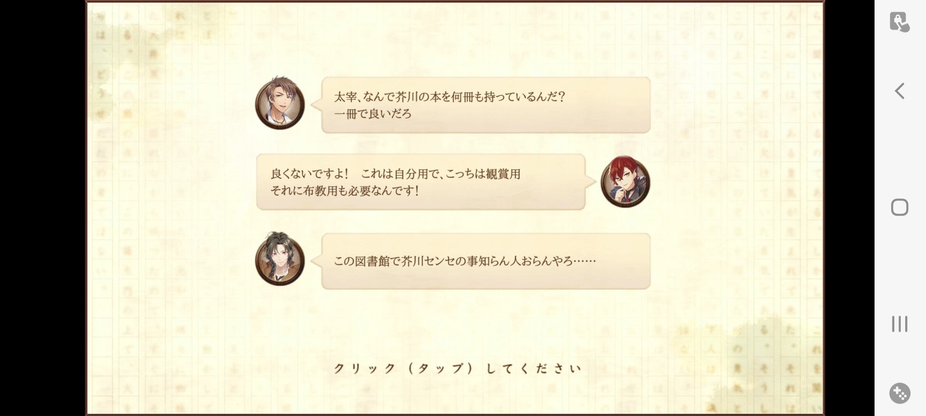Viewport: 926px width, 416px height.
Task: Tap the text 一冊で良いだろ
Action: click(373, 114)
